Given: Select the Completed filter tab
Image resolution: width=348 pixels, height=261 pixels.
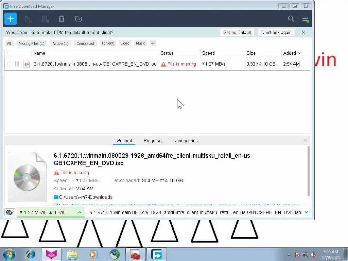Looking at the screenshot, I should 85,43.
